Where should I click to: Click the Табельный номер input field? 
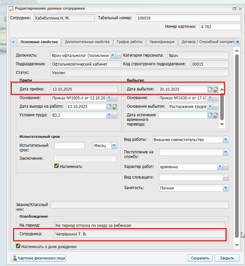(188, 18)
